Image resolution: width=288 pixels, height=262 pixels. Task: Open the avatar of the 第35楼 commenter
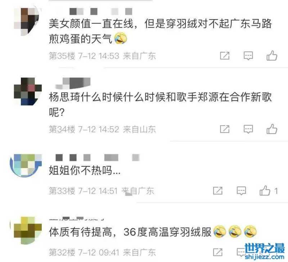27,22
